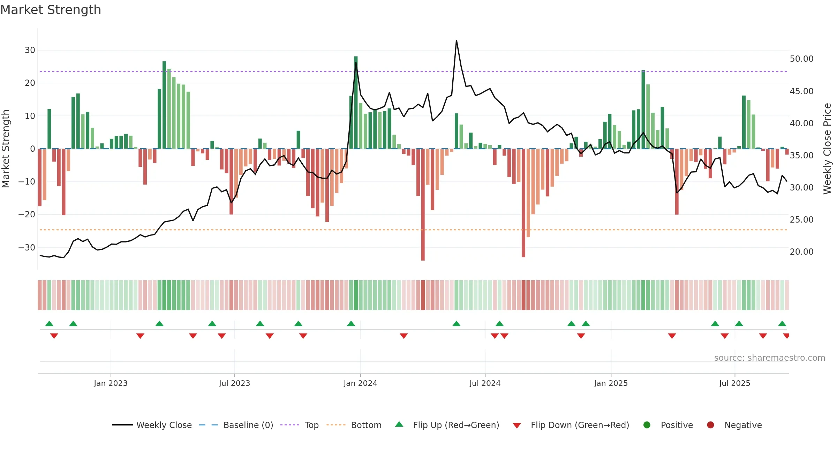
Task: Click the green Flip Up triangle icon in legend
Action: 399,424
